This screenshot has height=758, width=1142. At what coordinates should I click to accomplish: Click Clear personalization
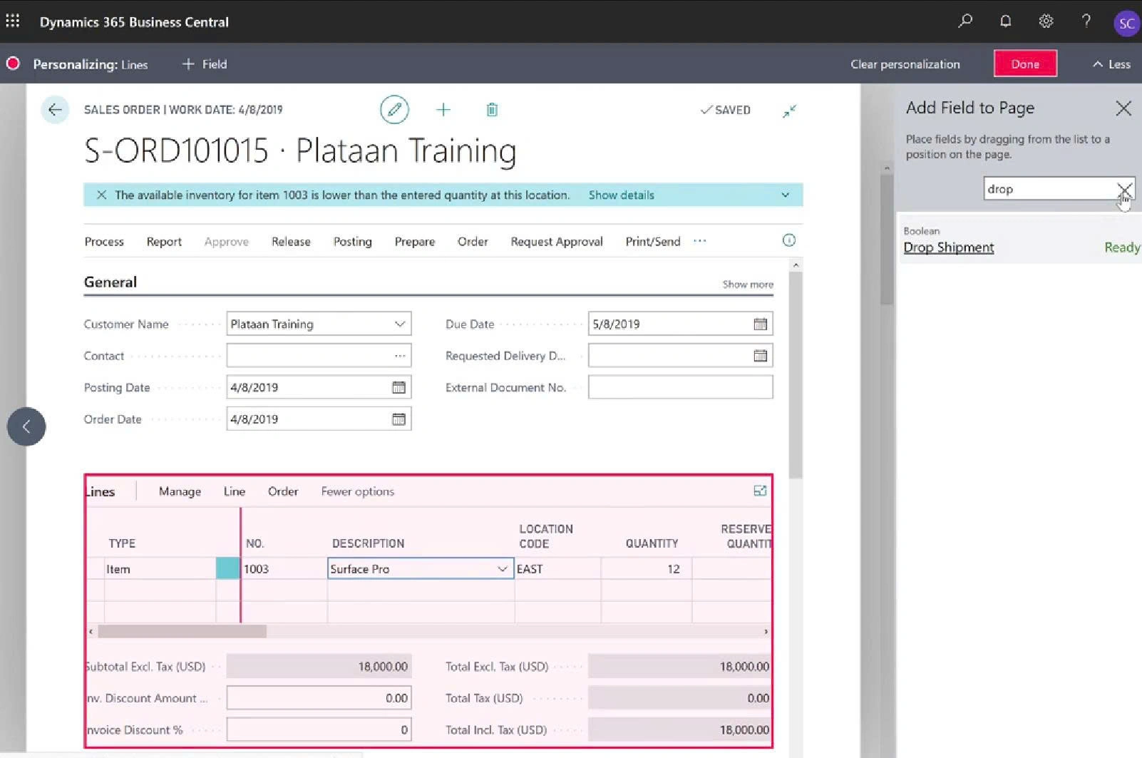pyautogui.click(x=905, y=64)
